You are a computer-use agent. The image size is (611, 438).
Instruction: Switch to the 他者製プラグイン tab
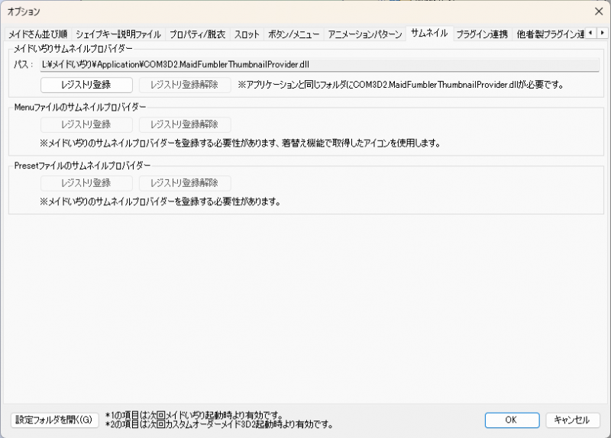pos(550,34)
